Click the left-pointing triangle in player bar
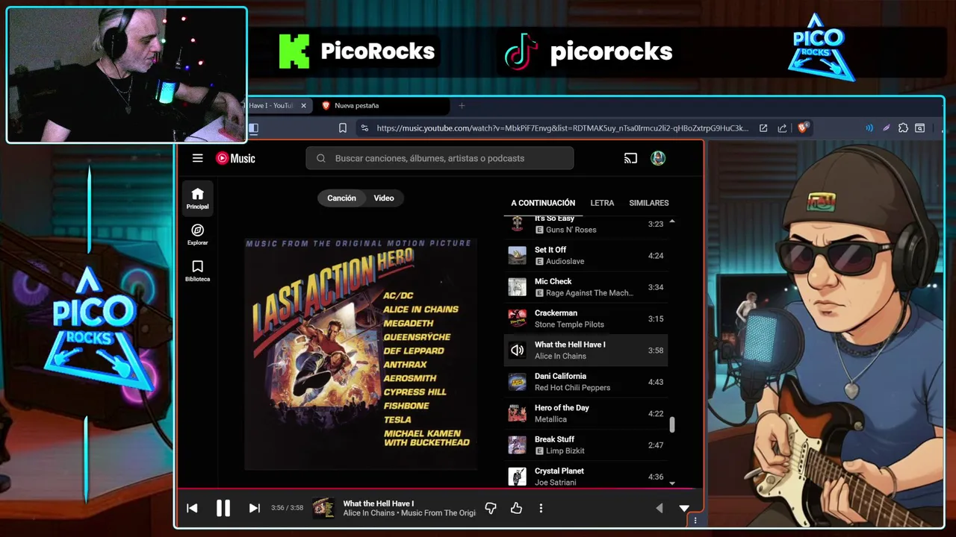 (659, 508)
